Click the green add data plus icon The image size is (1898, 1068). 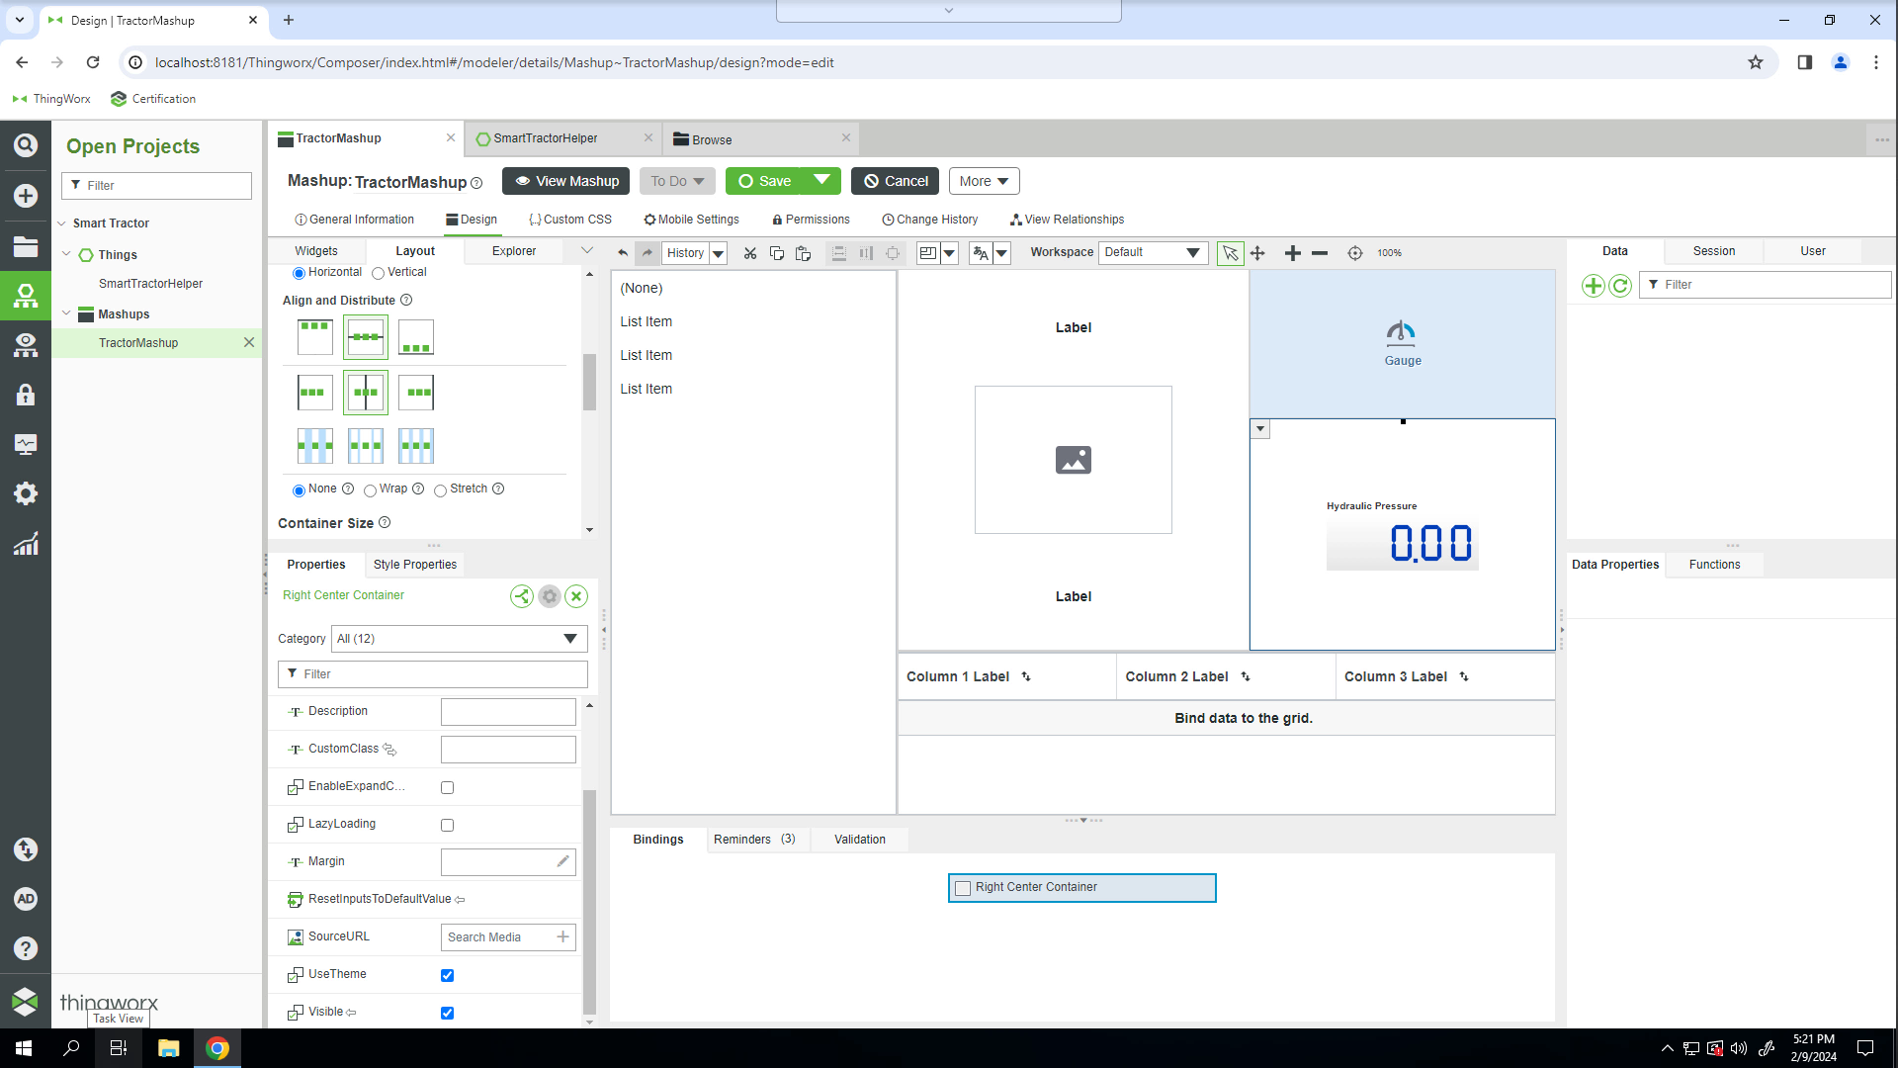click(1593, 286)
